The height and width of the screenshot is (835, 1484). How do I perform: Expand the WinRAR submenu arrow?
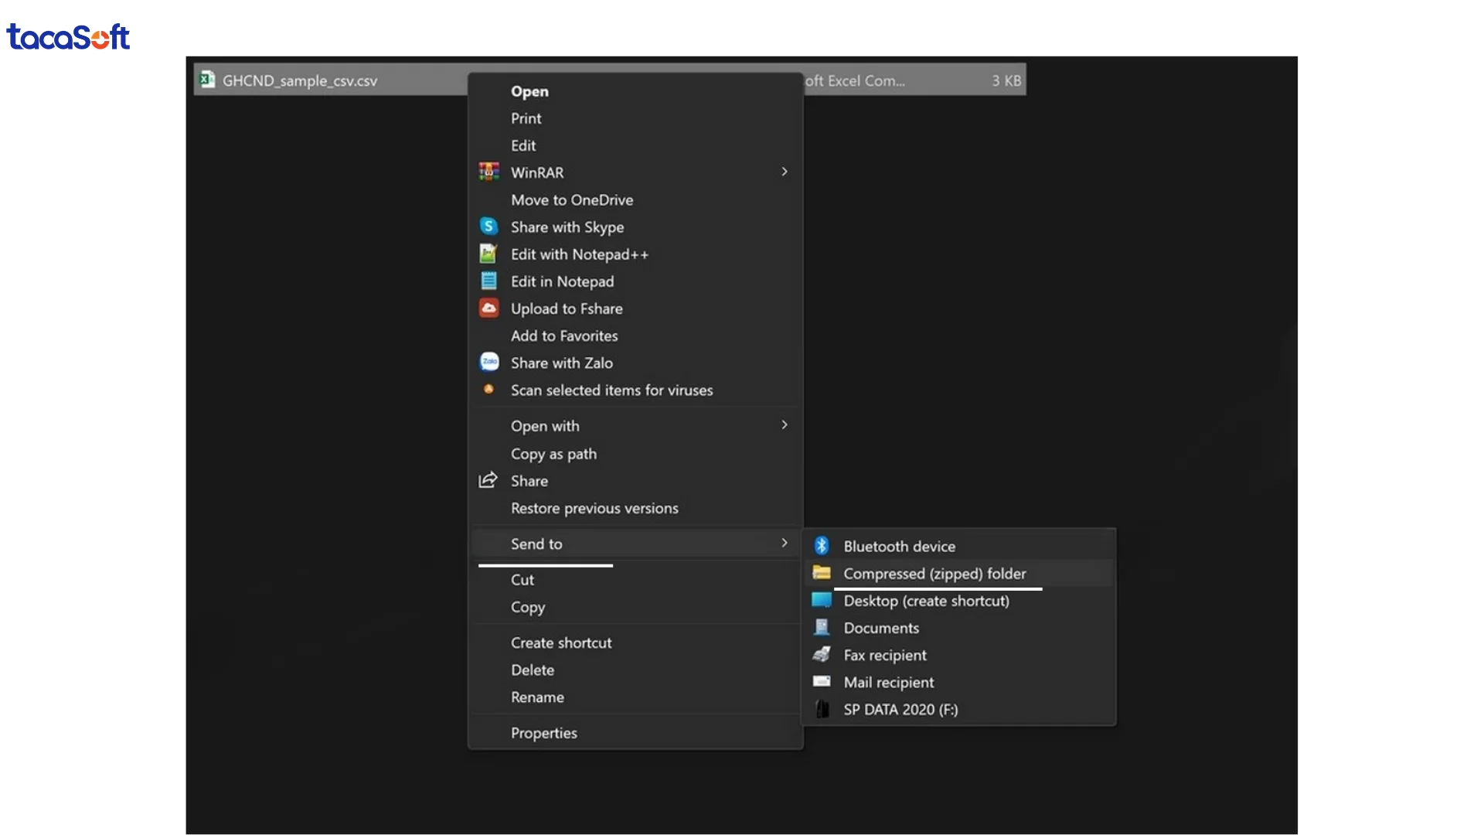click(785, 172)
